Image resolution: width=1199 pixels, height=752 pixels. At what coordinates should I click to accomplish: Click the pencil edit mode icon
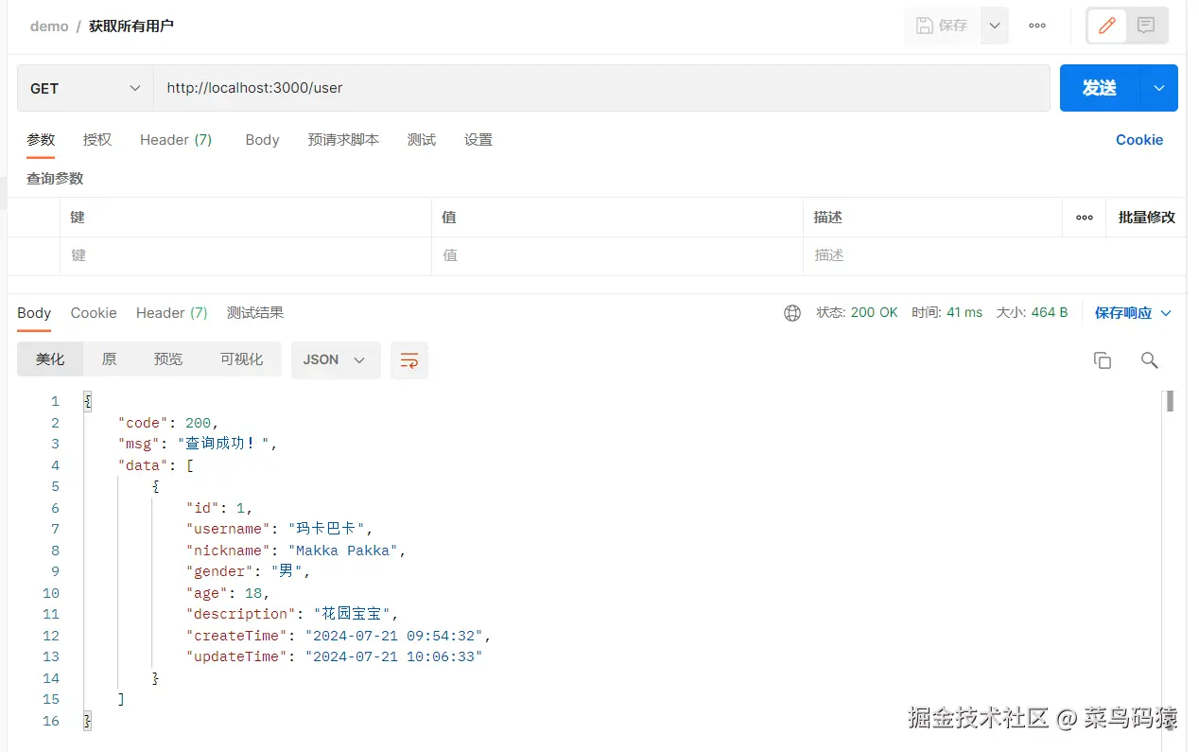click(x=1106, y=26)
